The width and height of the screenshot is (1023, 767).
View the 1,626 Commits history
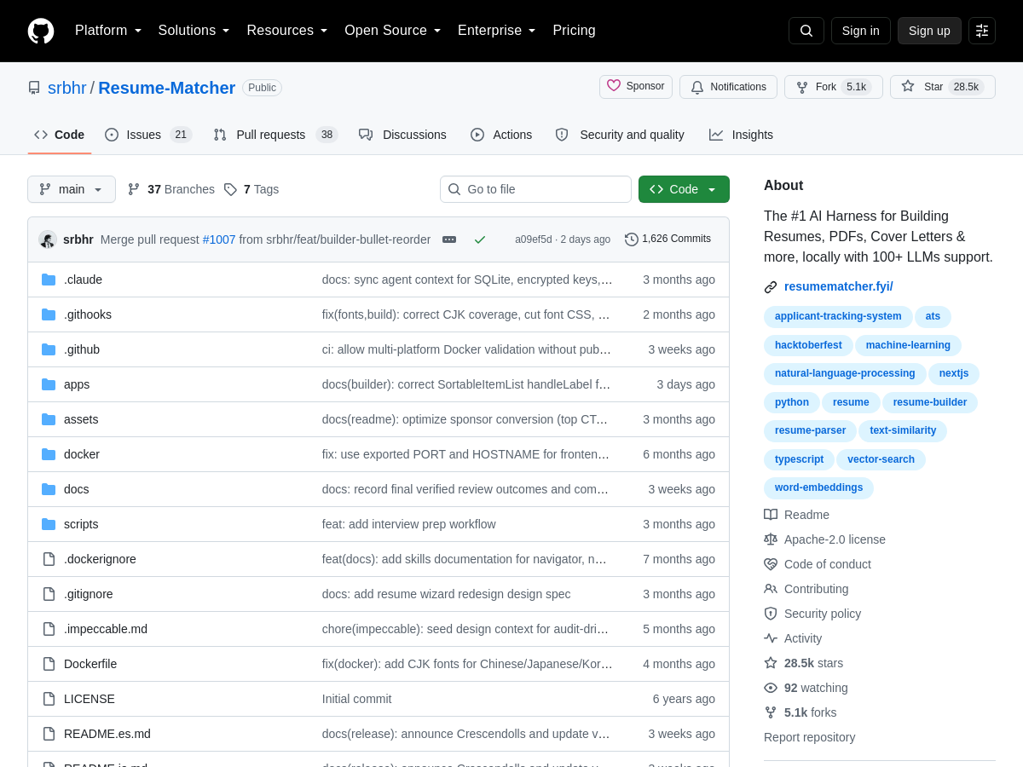tap(668, 239)
